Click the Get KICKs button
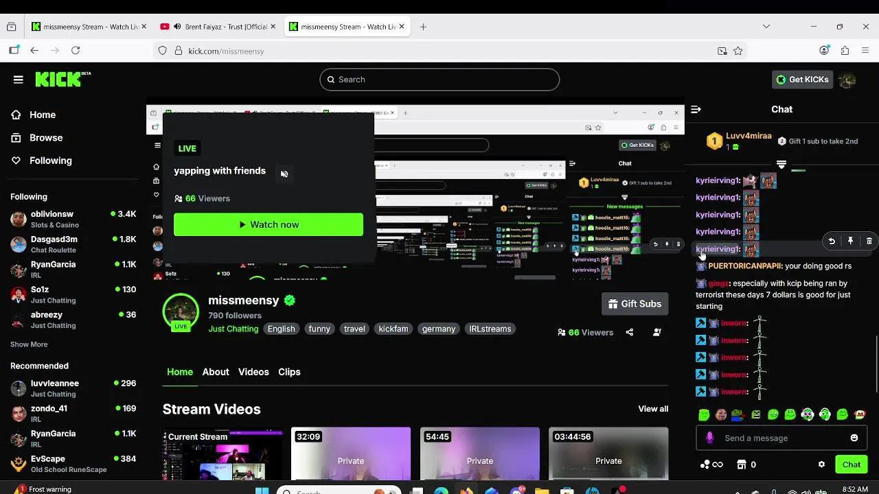Viewport: 879px width, 494px height. pyautogui.click(x=802, y=80)
